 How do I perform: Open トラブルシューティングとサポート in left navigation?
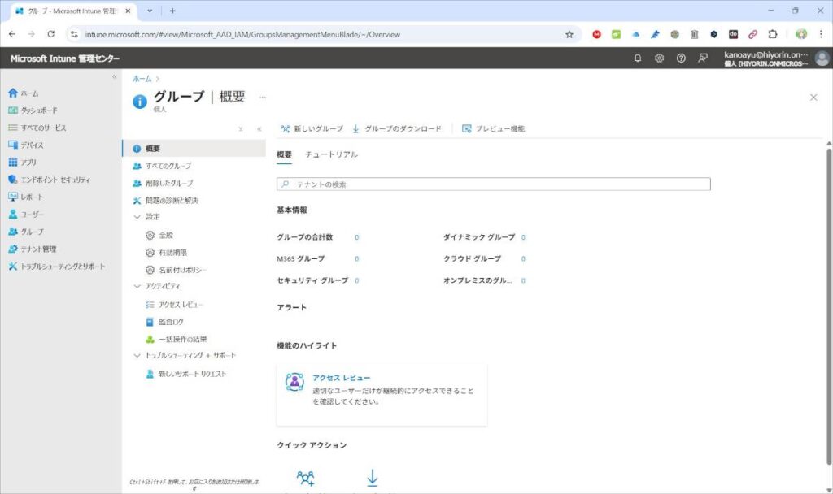coord(57,266)
